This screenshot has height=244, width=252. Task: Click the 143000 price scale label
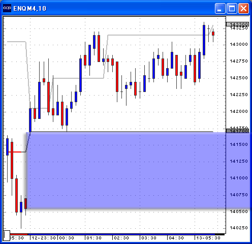coord(239,44)
